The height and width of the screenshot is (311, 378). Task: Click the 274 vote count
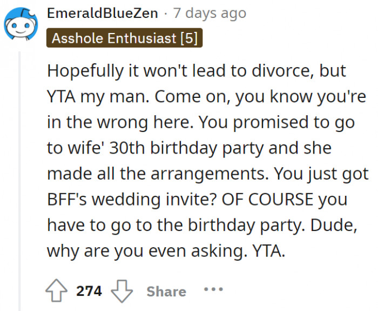(x=89, y=291)
